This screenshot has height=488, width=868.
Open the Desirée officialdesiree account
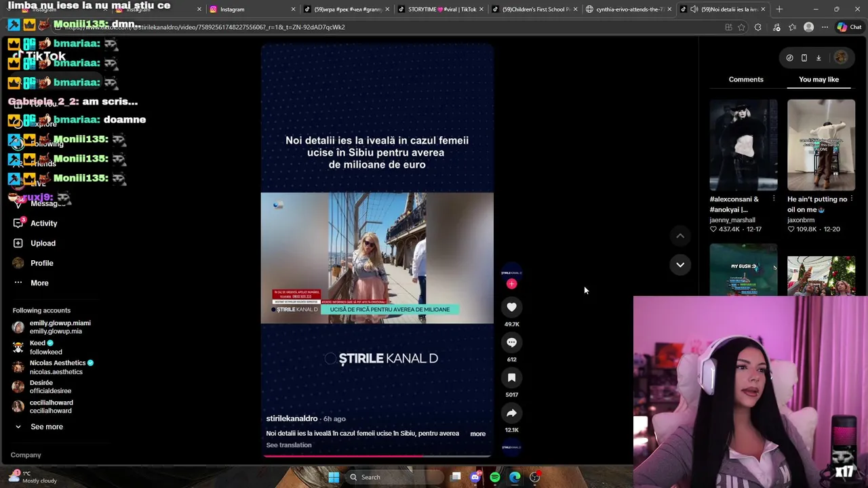pyautogui.click(x=41, y=387)
